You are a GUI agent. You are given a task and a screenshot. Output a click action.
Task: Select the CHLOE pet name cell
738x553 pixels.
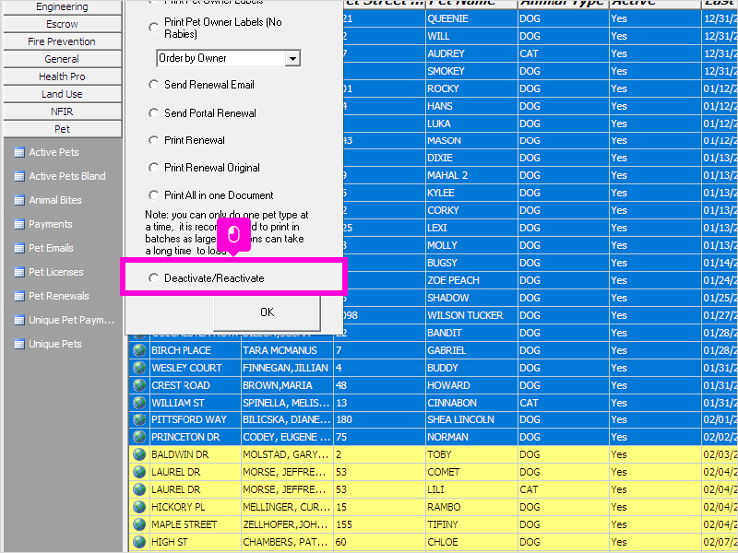(x=471, y=542)
